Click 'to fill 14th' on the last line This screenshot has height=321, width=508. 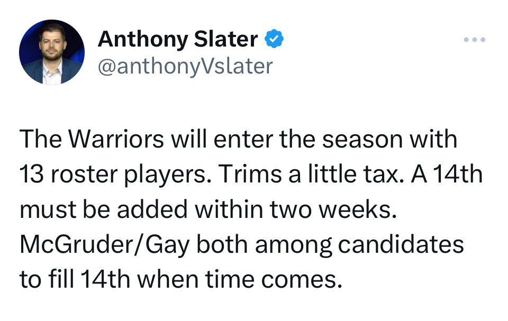pos(75,279)
